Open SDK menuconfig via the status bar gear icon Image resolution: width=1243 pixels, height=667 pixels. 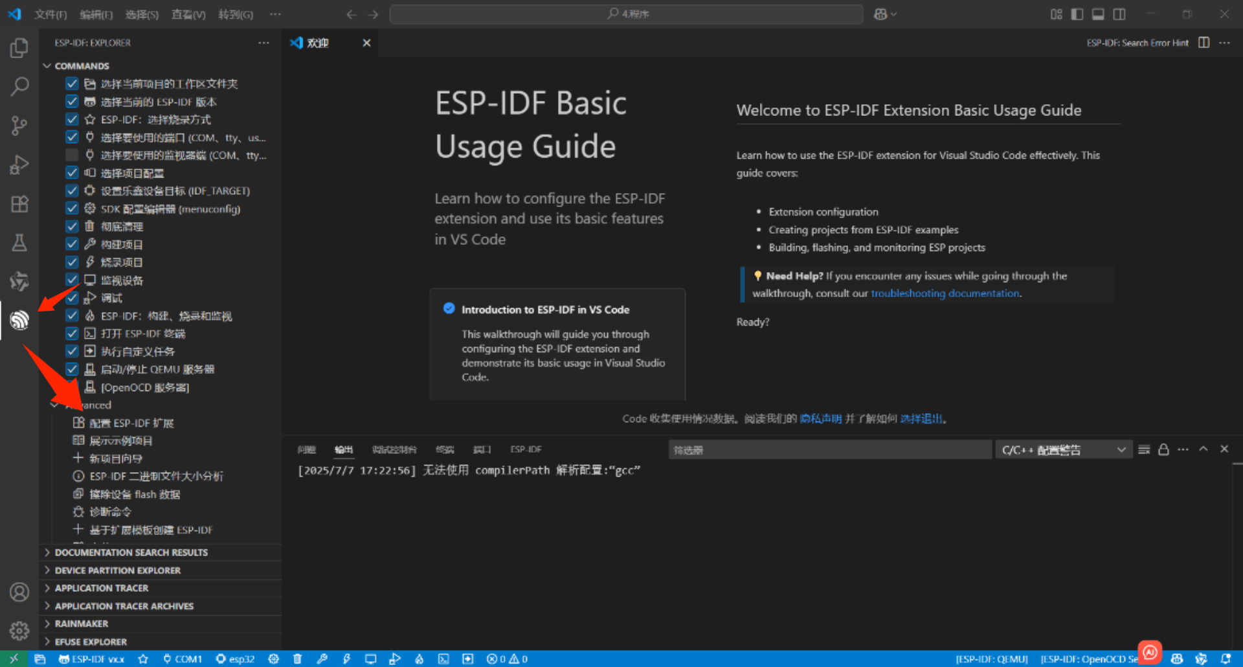(274, 659)
